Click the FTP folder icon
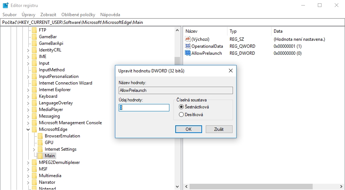This screenshot has width=345, height=190. click(34, 30)
